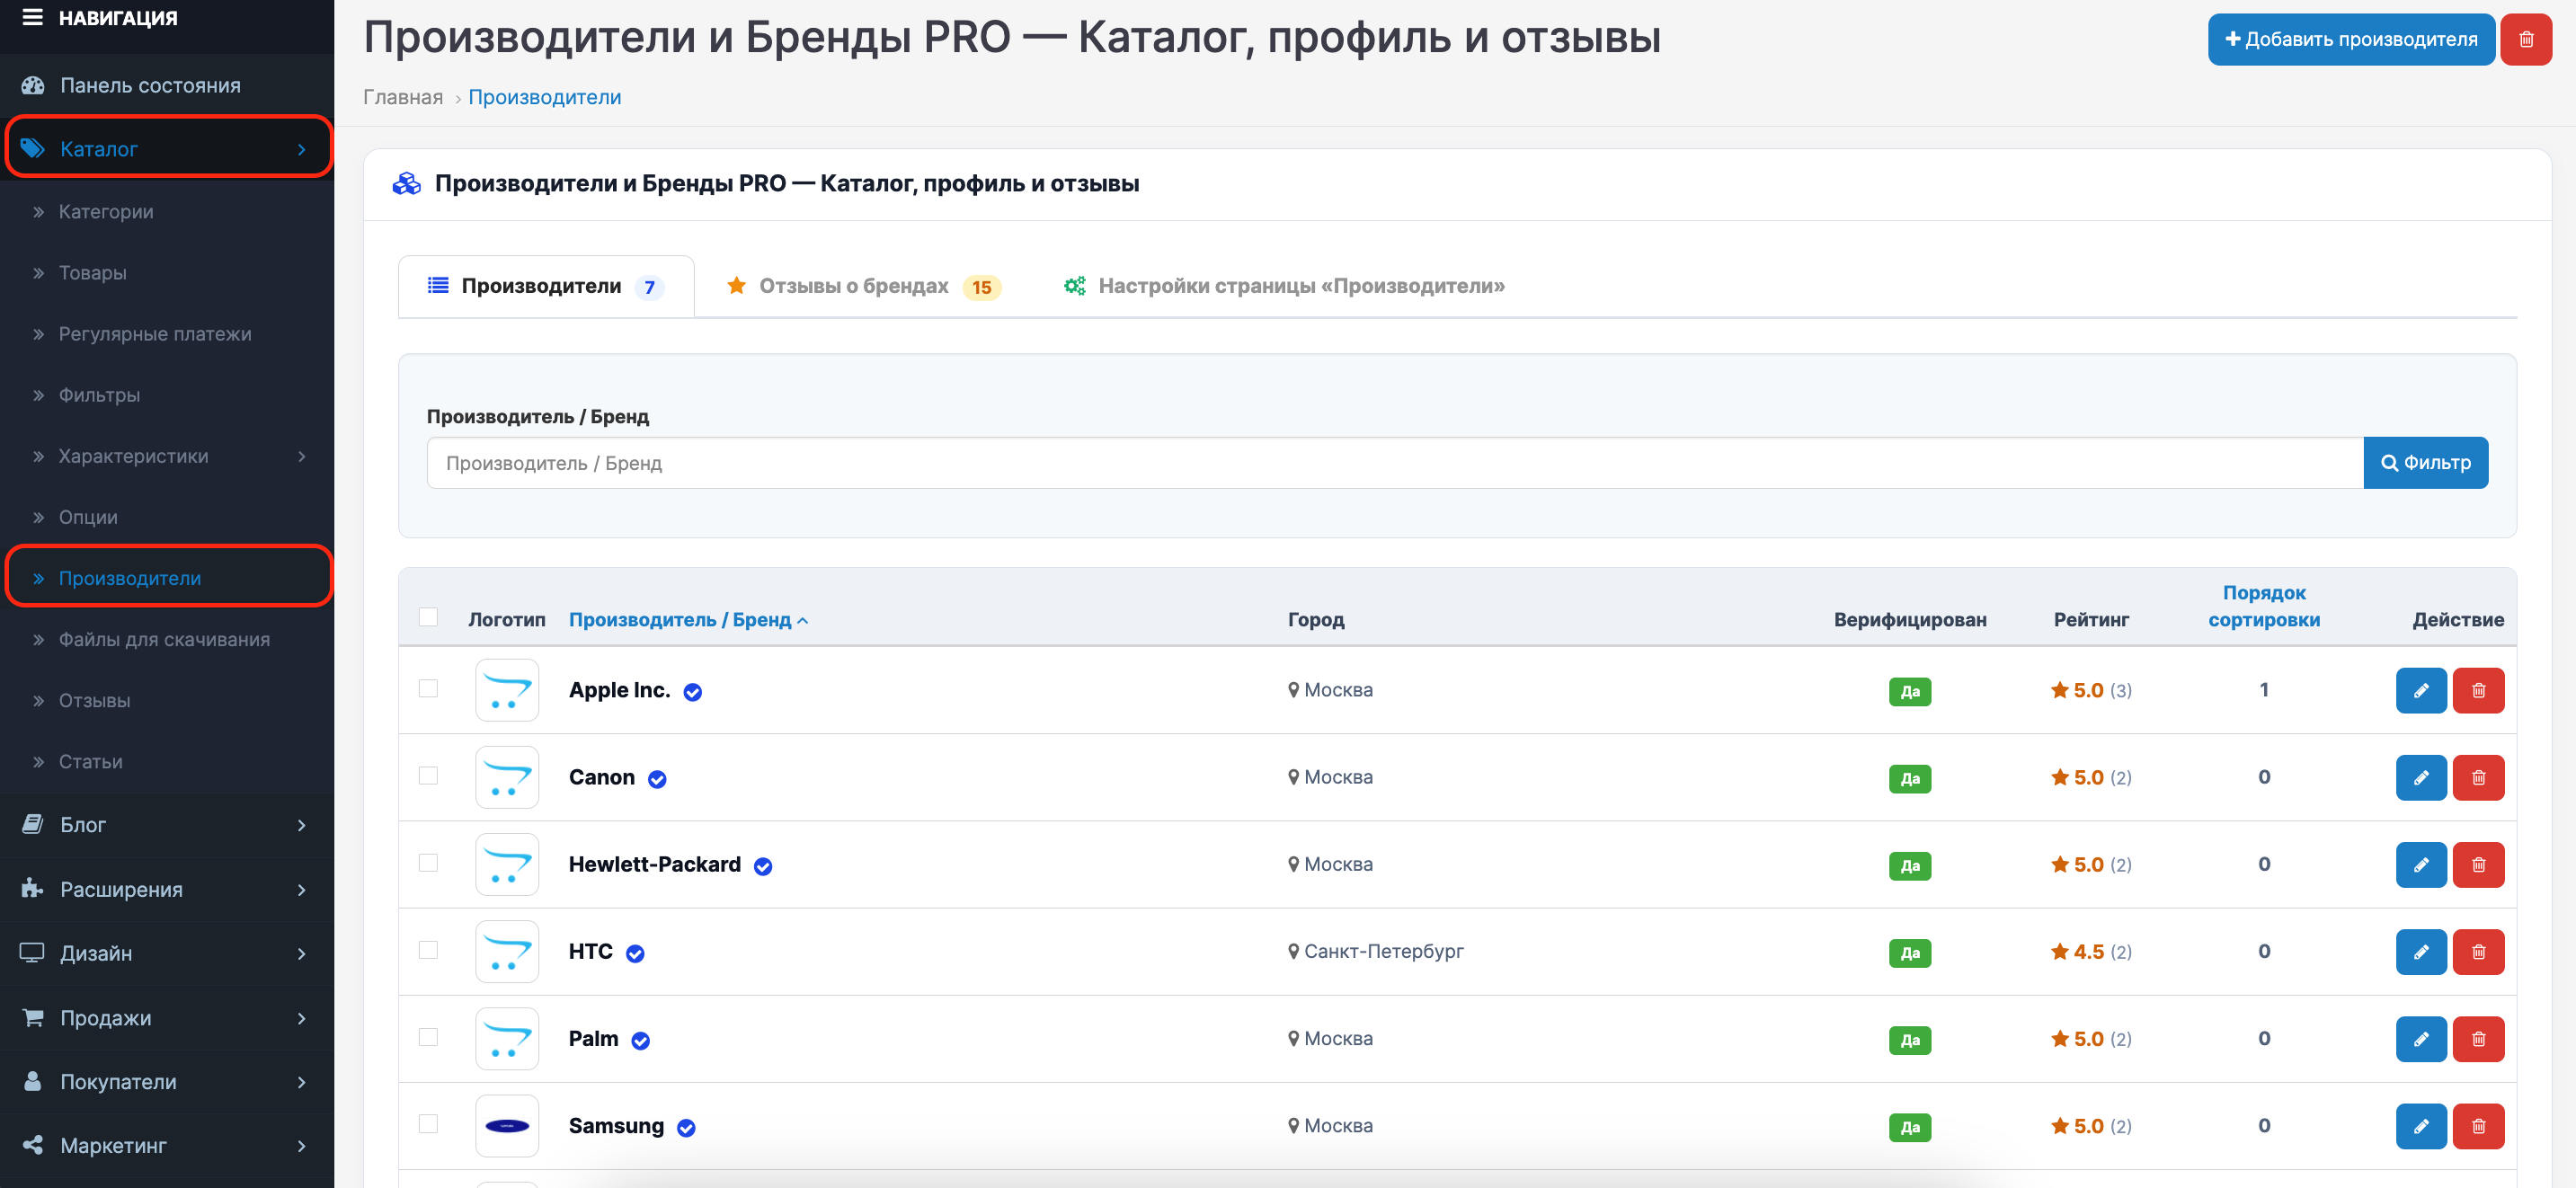The image size is (2576, 1188).
Task: Click the red delete trash icon at top
Action: (x=2525, y=39)
